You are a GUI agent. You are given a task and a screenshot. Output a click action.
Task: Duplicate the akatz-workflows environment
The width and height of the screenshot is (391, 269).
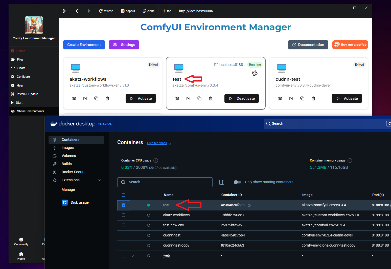point(96,98)
